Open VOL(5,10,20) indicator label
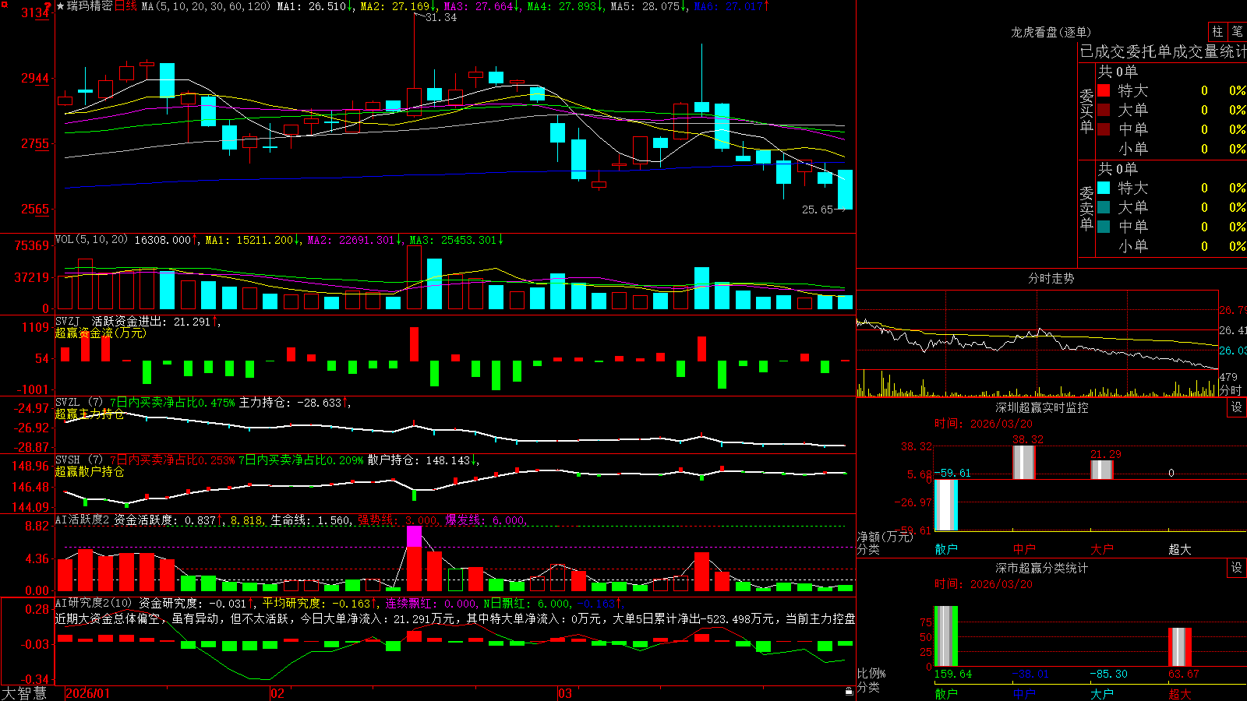Viewport: 1247px width, 701px height. [91, 240]
